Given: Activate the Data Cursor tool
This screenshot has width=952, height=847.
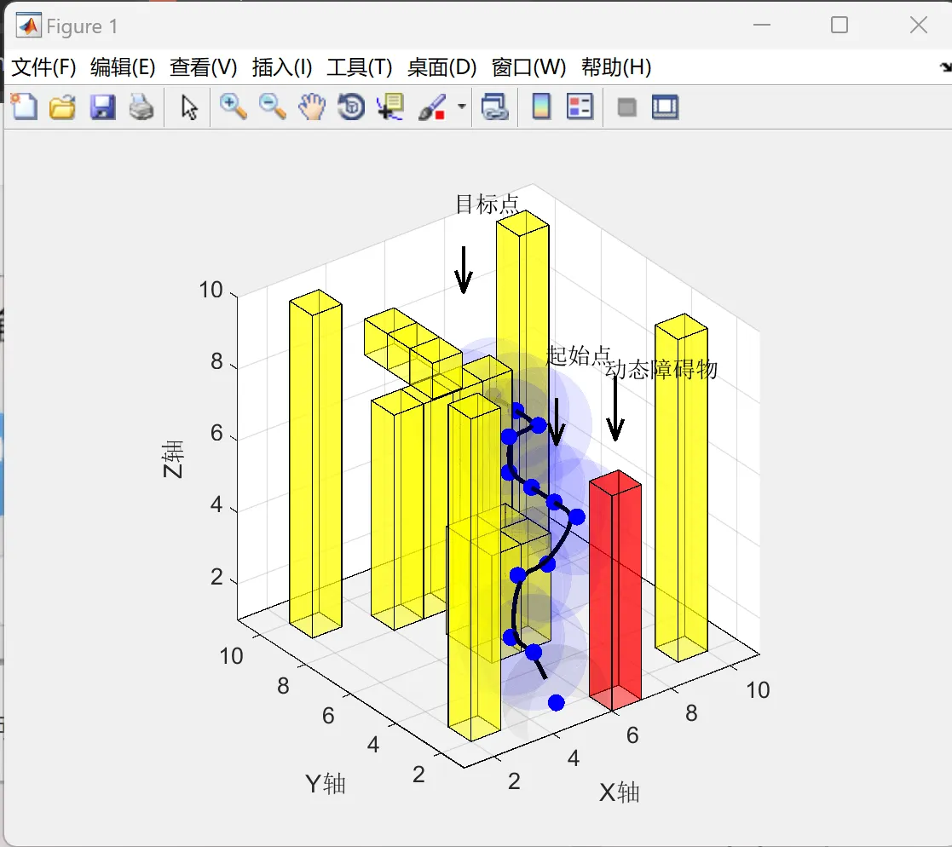Looking at the screenshot, I should (x=390, y=107).
